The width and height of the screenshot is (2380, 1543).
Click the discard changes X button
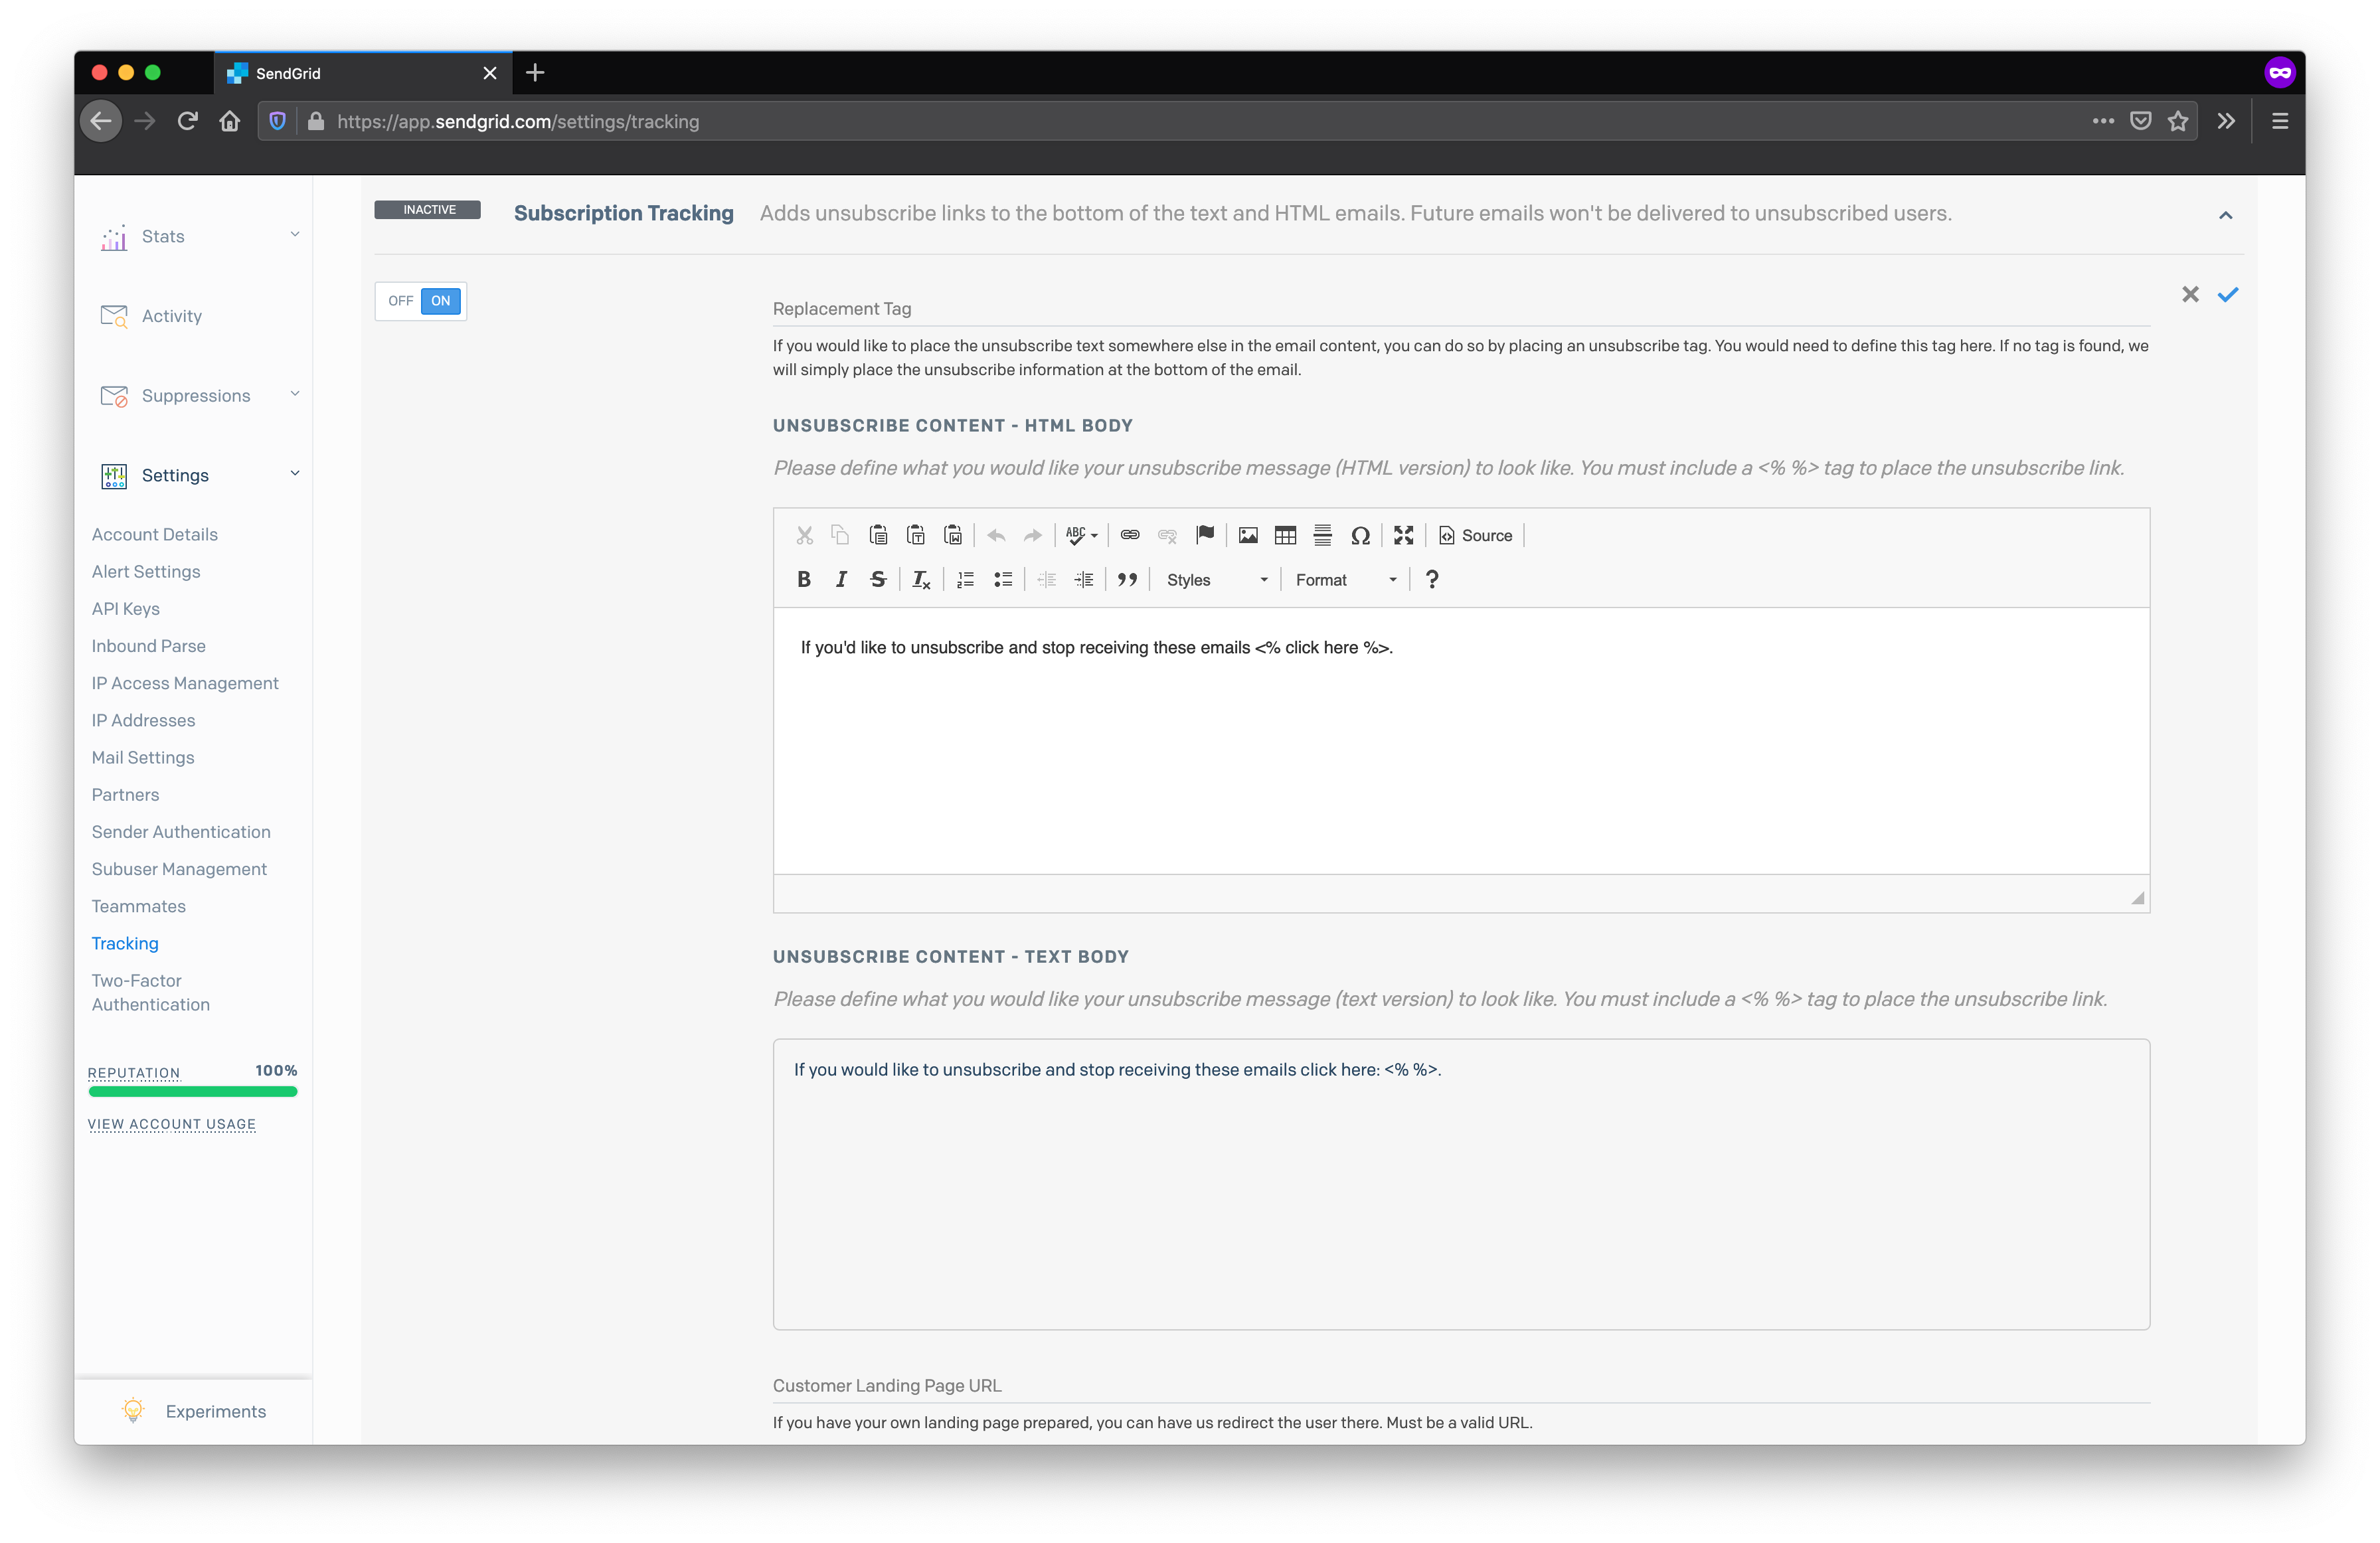[x=2191, y=293]
